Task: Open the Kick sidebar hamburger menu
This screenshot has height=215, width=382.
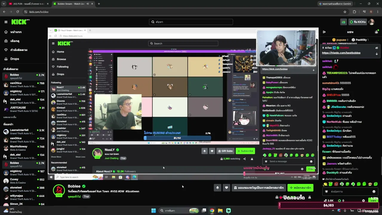Action: click(x=6, y=22)
